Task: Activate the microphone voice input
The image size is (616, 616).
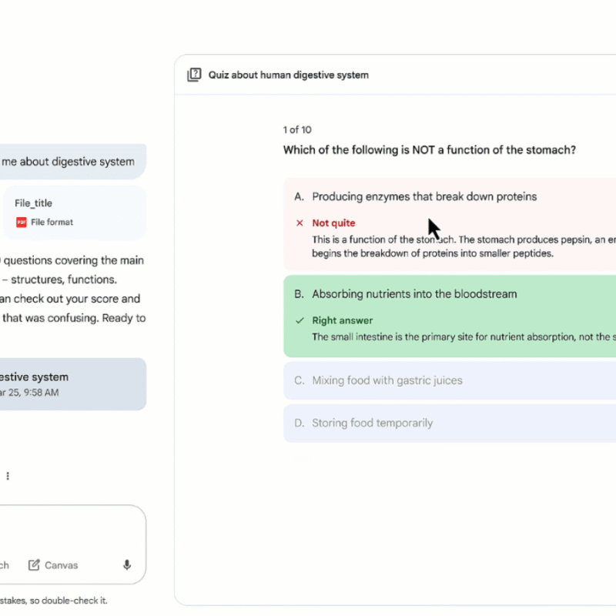Action: click(127, 565)
